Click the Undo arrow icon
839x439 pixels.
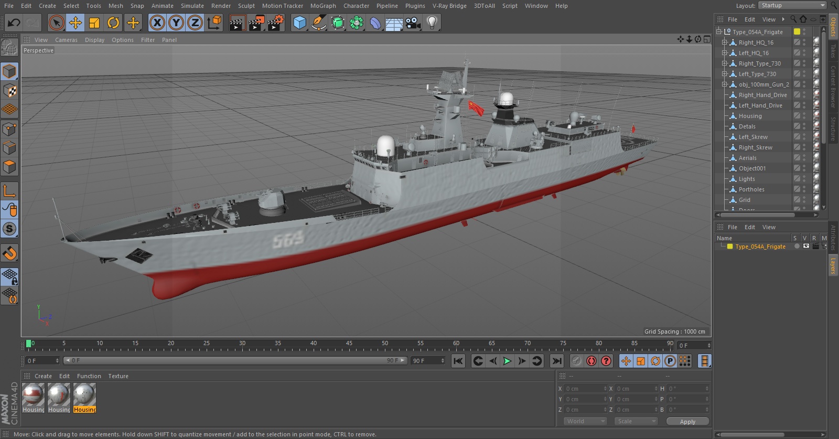[14, 23]
